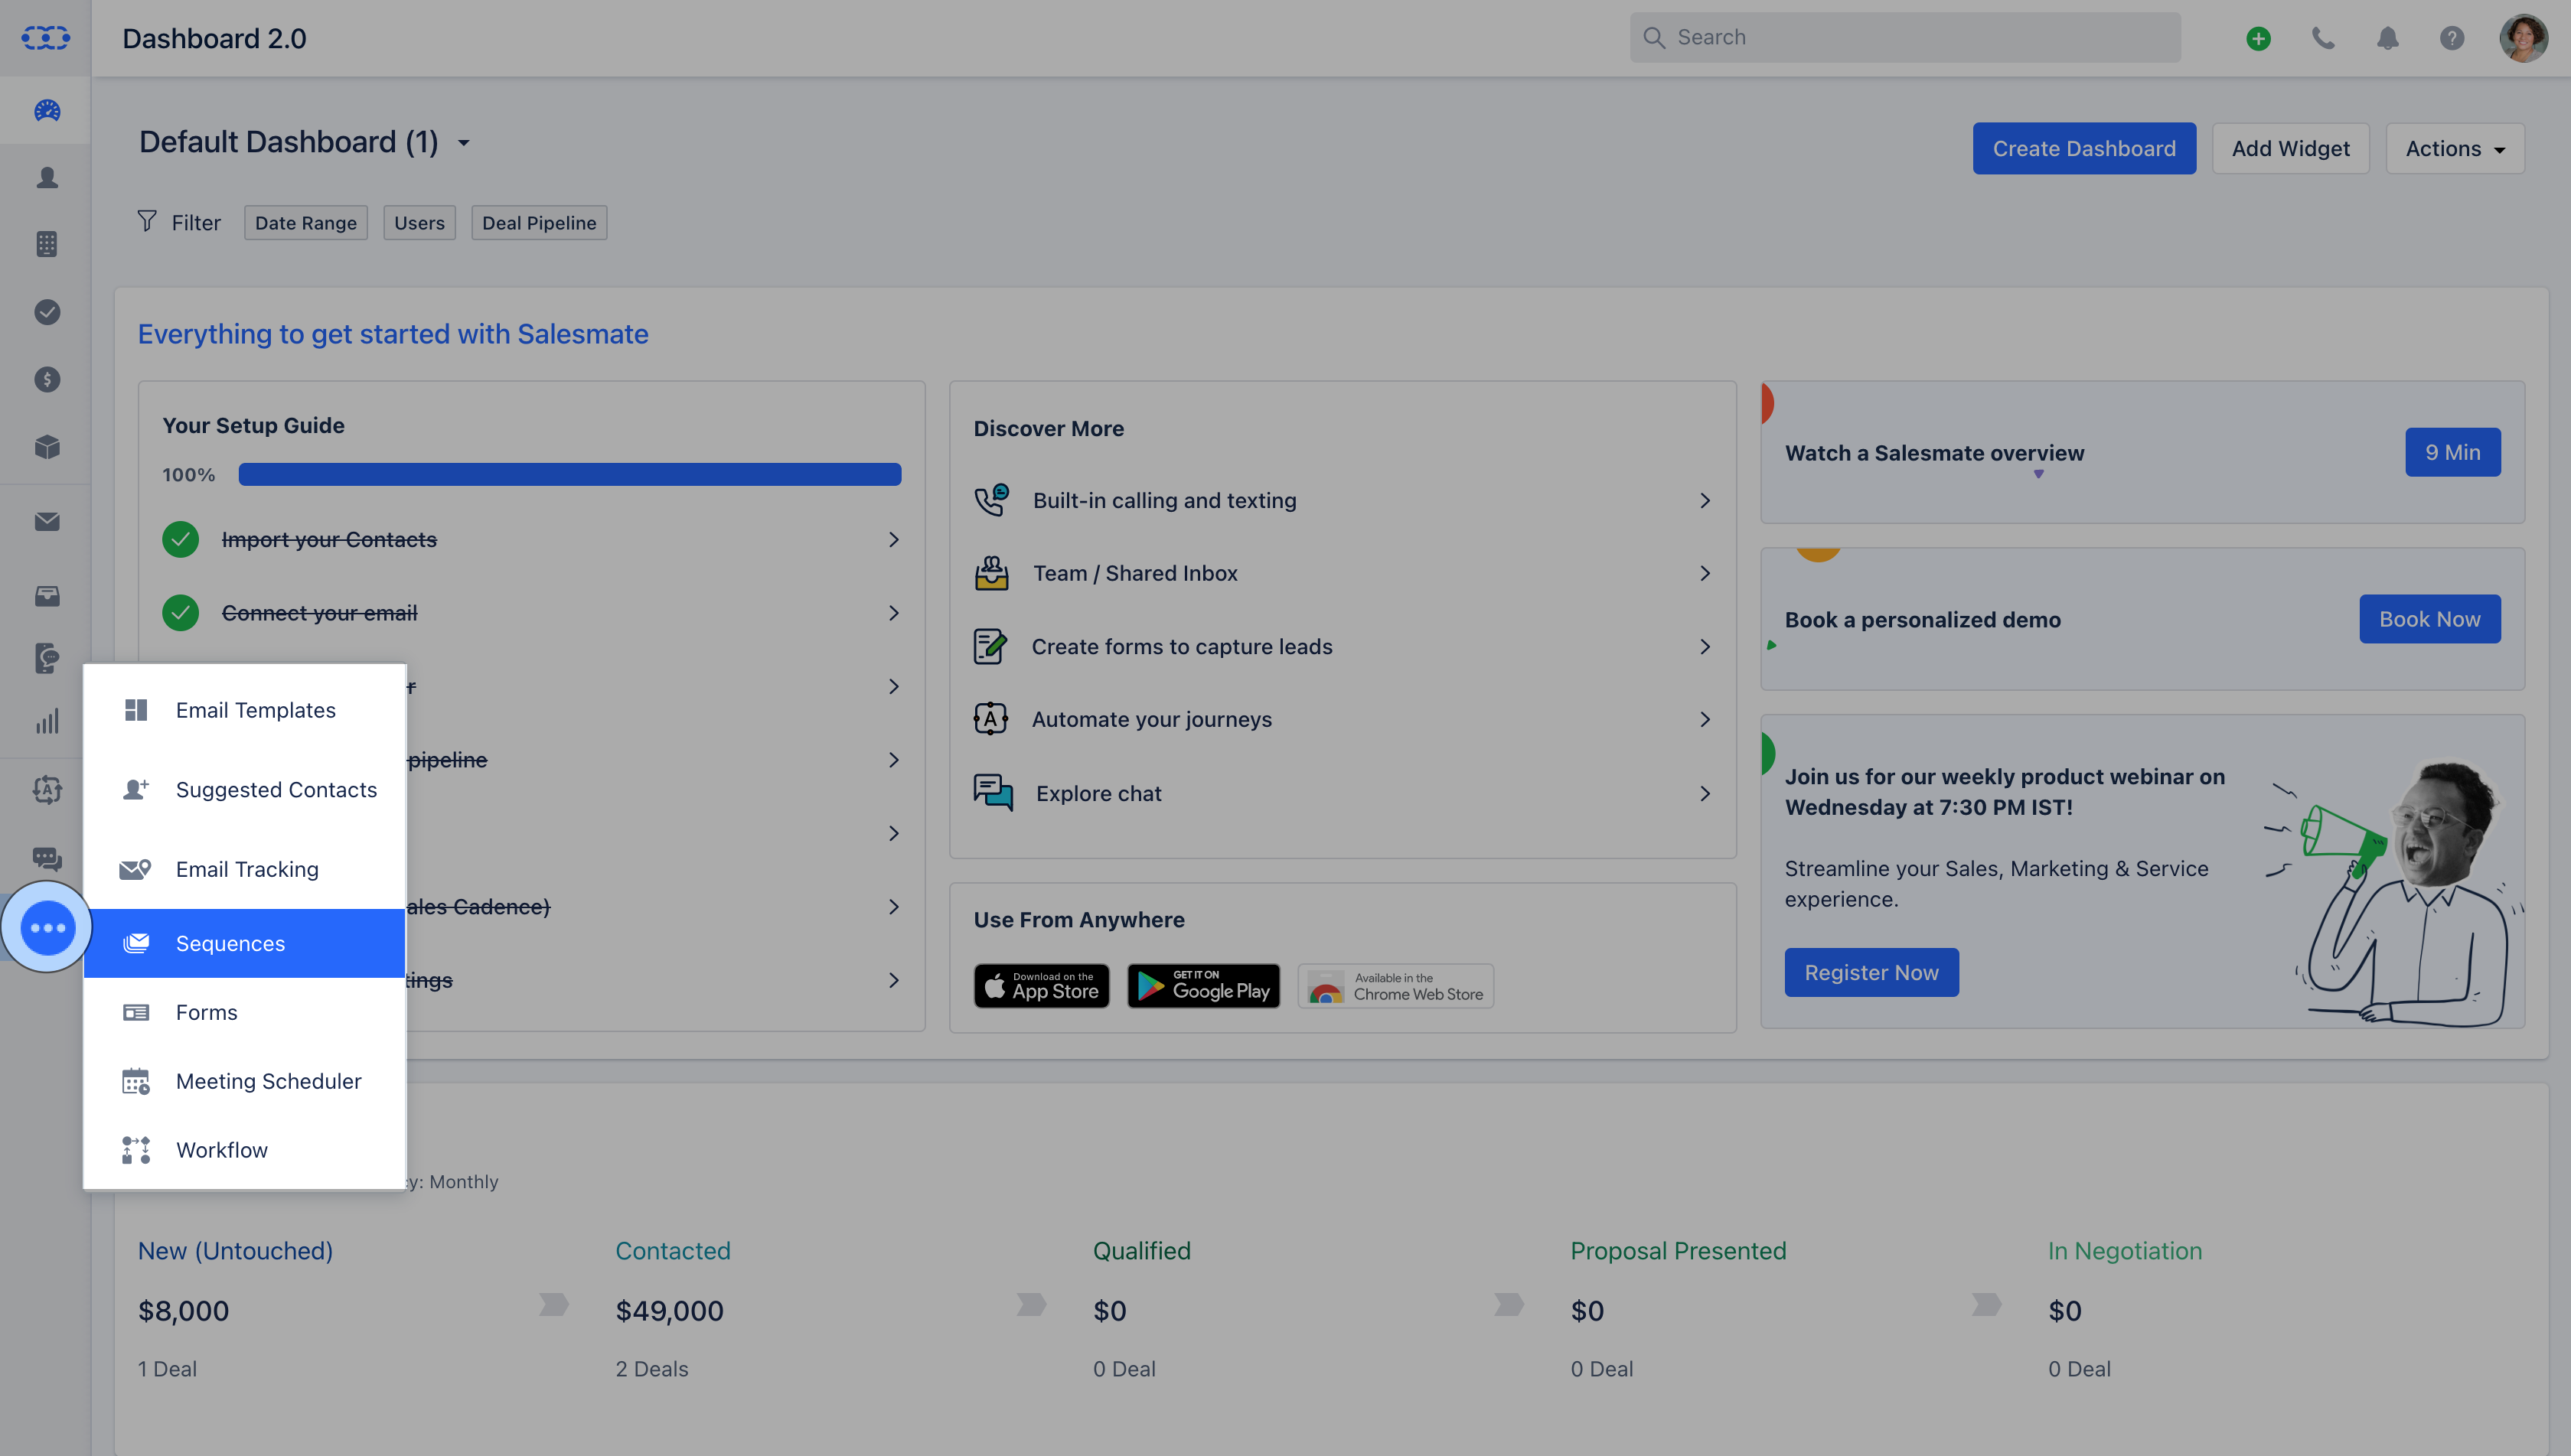Expand Team / Shared Inbox chevron
This screenshot has height=1456, width=2571.
tap(1705, 573)
